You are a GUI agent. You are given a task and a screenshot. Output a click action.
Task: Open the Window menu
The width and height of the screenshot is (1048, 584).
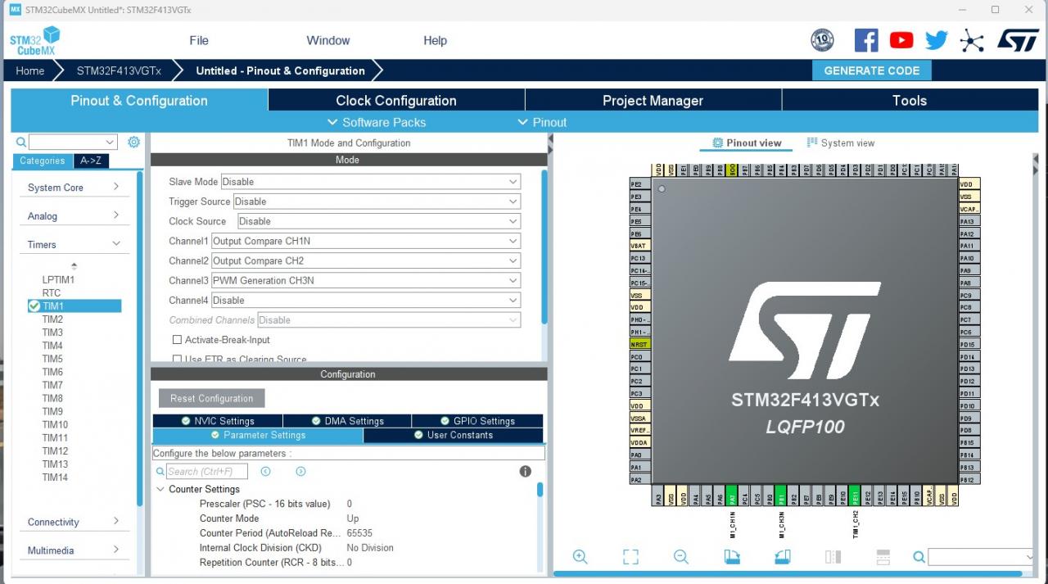[x=328, y=40]
